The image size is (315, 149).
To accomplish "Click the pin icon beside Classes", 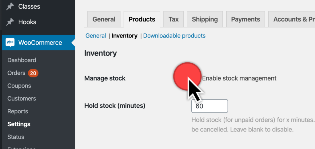I will point(10,6).
